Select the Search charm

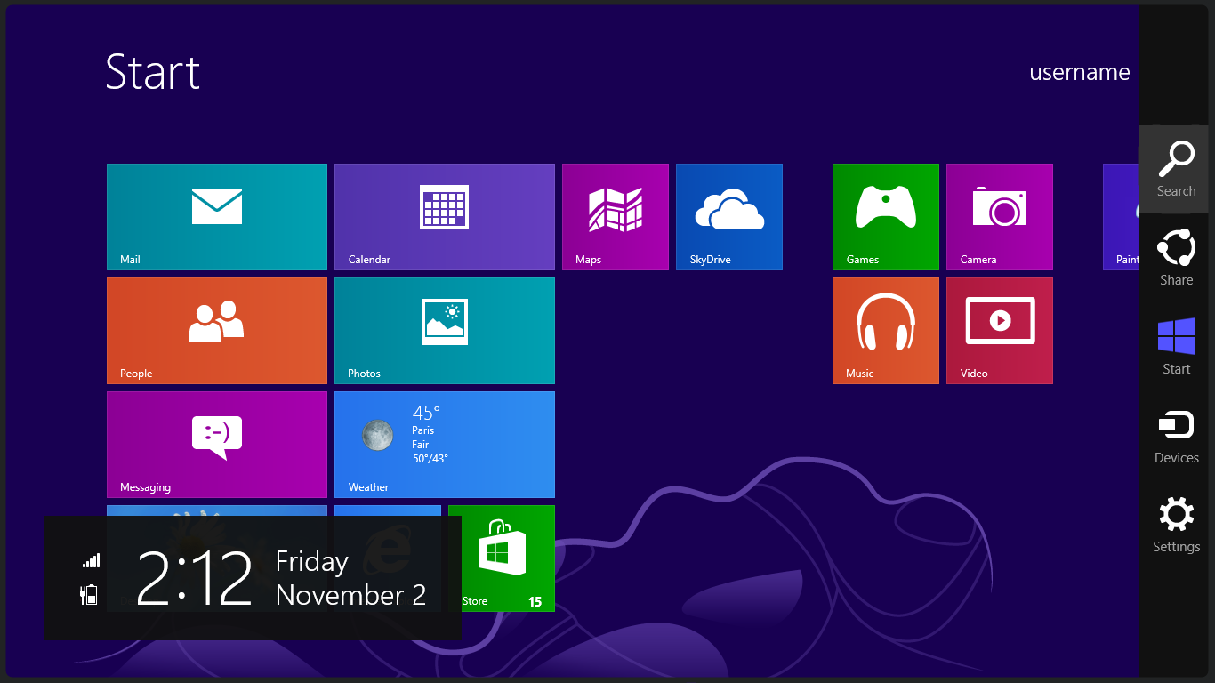1176,169
